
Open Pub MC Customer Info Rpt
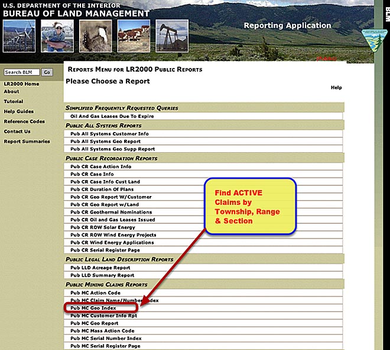point(104,316)
